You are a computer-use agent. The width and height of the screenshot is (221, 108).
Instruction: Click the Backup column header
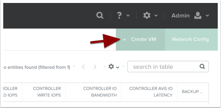pos(192,92)
